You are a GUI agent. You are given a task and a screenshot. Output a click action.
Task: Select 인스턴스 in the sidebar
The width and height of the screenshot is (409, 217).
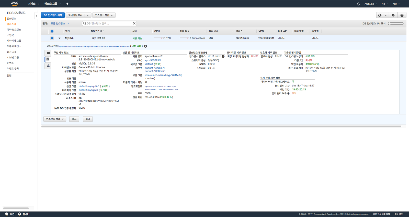[x=11, y=19]
